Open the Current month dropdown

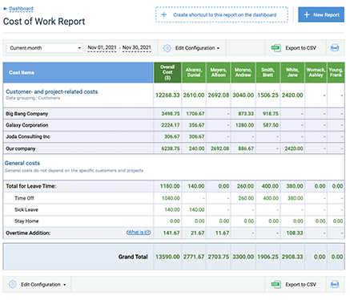(x=45, y=48)
